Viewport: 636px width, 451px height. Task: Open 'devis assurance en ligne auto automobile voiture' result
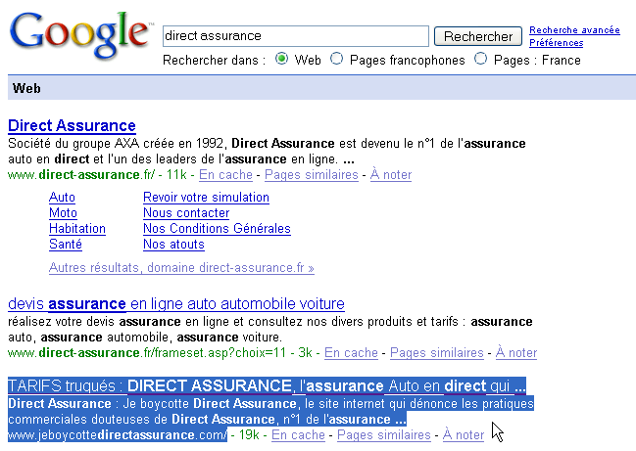point(176,303)
